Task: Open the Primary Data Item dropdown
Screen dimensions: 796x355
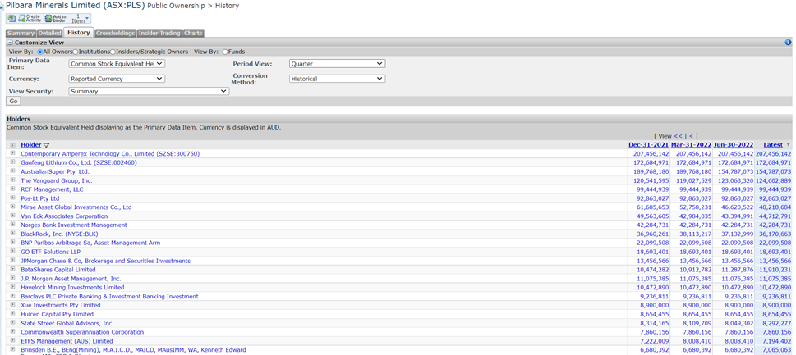Action: click(x=117, y=64)
